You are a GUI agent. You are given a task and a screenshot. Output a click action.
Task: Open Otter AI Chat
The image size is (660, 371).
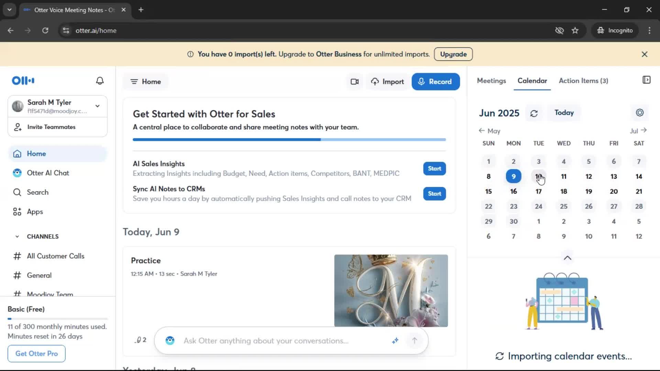pos(57,173)
